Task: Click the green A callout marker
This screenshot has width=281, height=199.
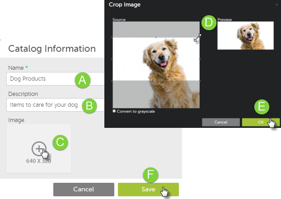Action: click(82, 80)
